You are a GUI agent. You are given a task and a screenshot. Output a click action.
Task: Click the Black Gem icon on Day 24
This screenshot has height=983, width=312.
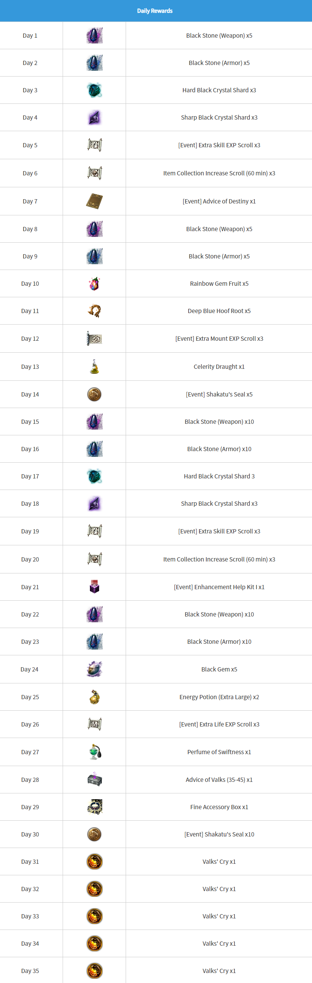(x=94, y=669)
